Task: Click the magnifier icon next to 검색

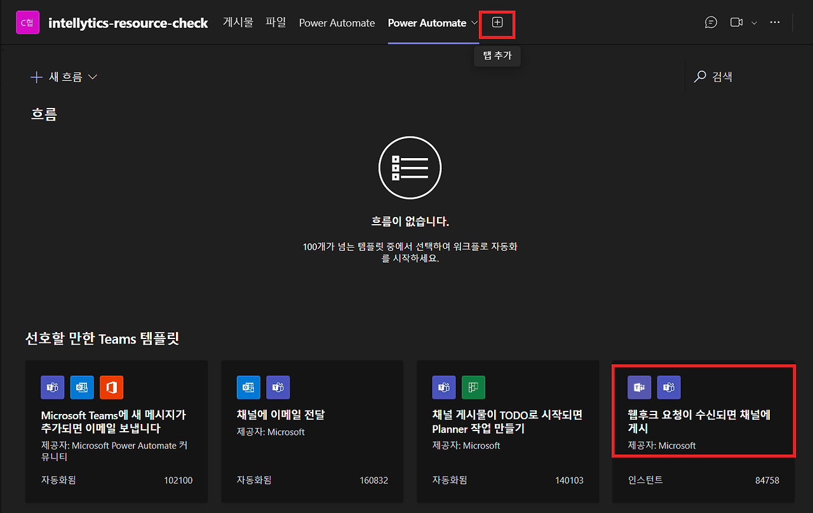Action: 700,77
